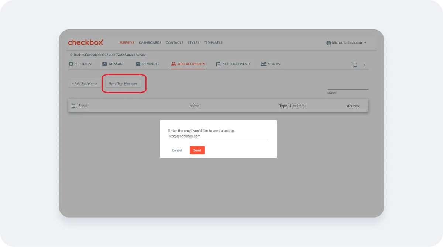Switch to the Reminder tab
Screen dimensions: 443x247
click(148, 64)
